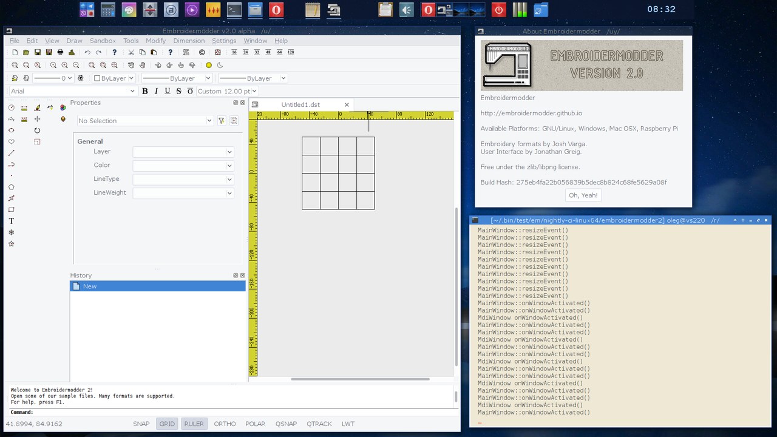Open the Color property dropdown
Screen dimensions: 777x437
[x=183, y=165]
